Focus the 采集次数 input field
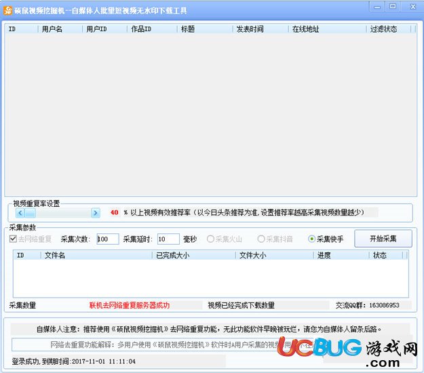424x373 pixels. (108, 239)
